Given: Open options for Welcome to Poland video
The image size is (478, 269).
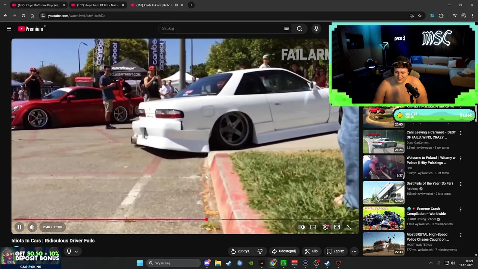Looking at the screenshot, I should click(x=461, y=158).
